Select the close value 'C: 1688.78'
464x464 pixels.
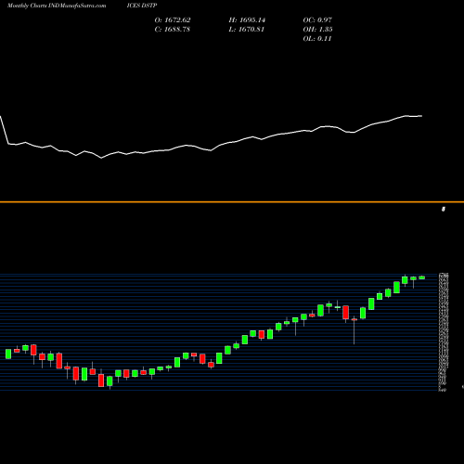(x=173, y=29)
